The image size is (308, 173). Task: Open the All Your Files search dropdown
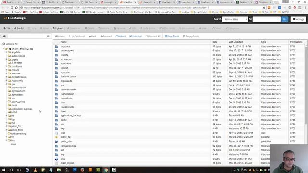[235, 19]
